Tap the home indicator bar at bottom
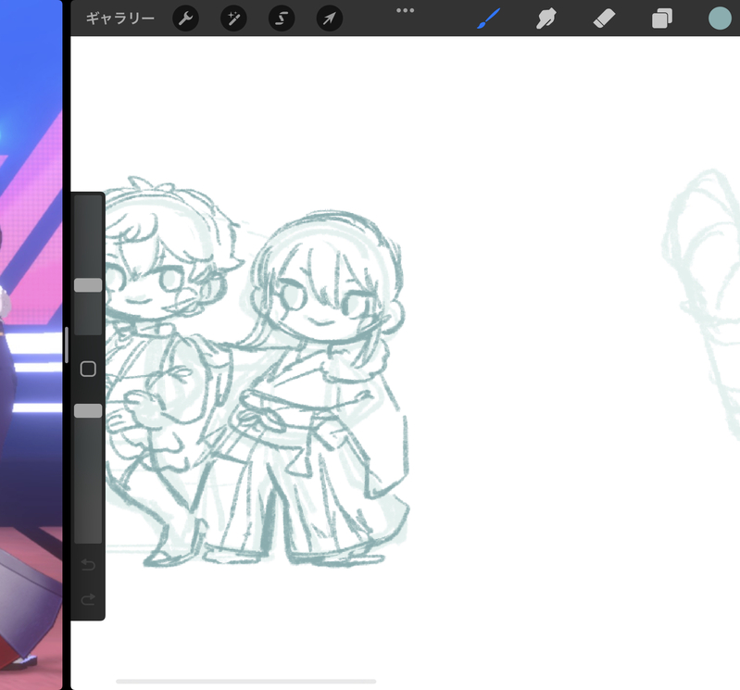The width and height of the screenshot is (740, 690). point(245,681)
